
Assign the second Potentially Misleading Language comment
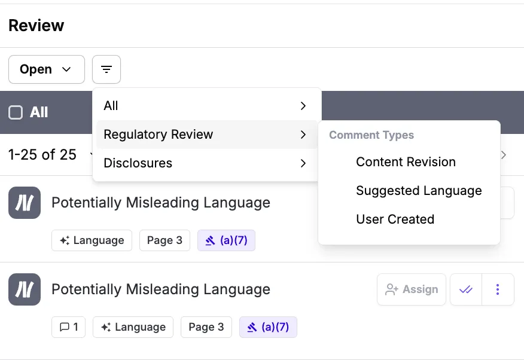click(x=412, y=289)
